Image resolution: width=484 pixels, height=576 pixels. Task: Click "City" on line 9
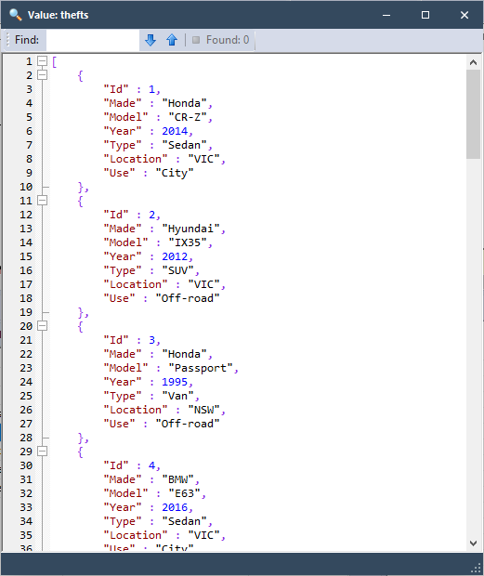point(175,173)
